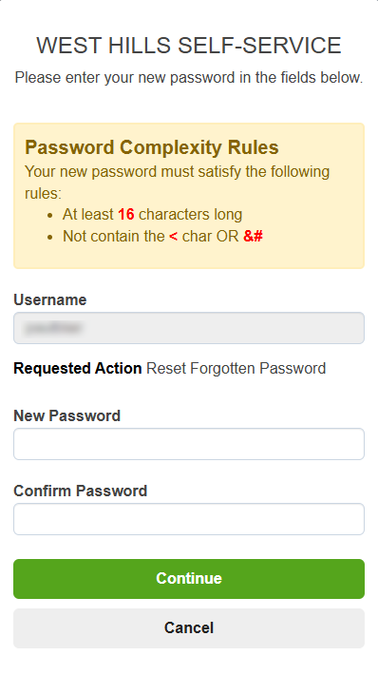
Task: Click 'Your new password must satisfy' text
Action: pos(177,182)
